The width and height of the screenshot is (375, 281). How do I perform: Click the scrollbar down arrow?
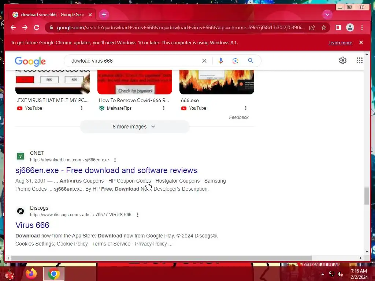[x=367, y=252]
